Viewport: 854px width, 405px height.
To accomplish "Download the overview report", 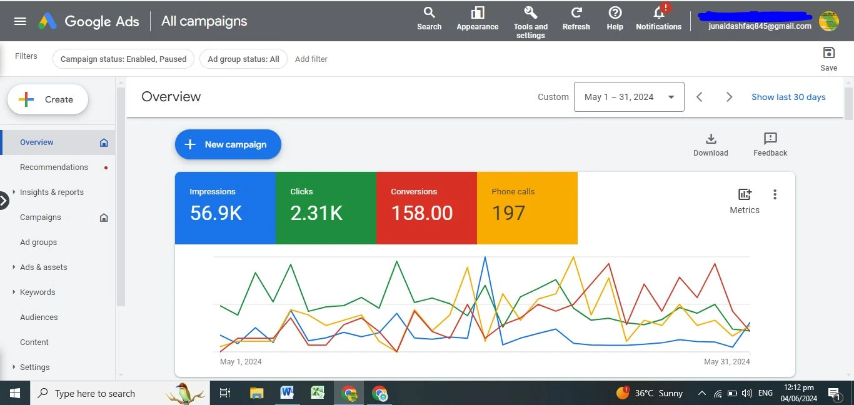I will click(x=711, y=144).
